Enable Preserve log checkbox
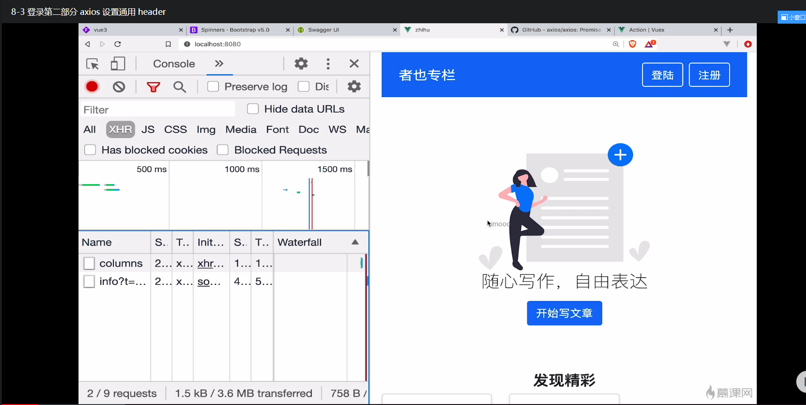The image size is (806, 405). click(x=213, y=87)
